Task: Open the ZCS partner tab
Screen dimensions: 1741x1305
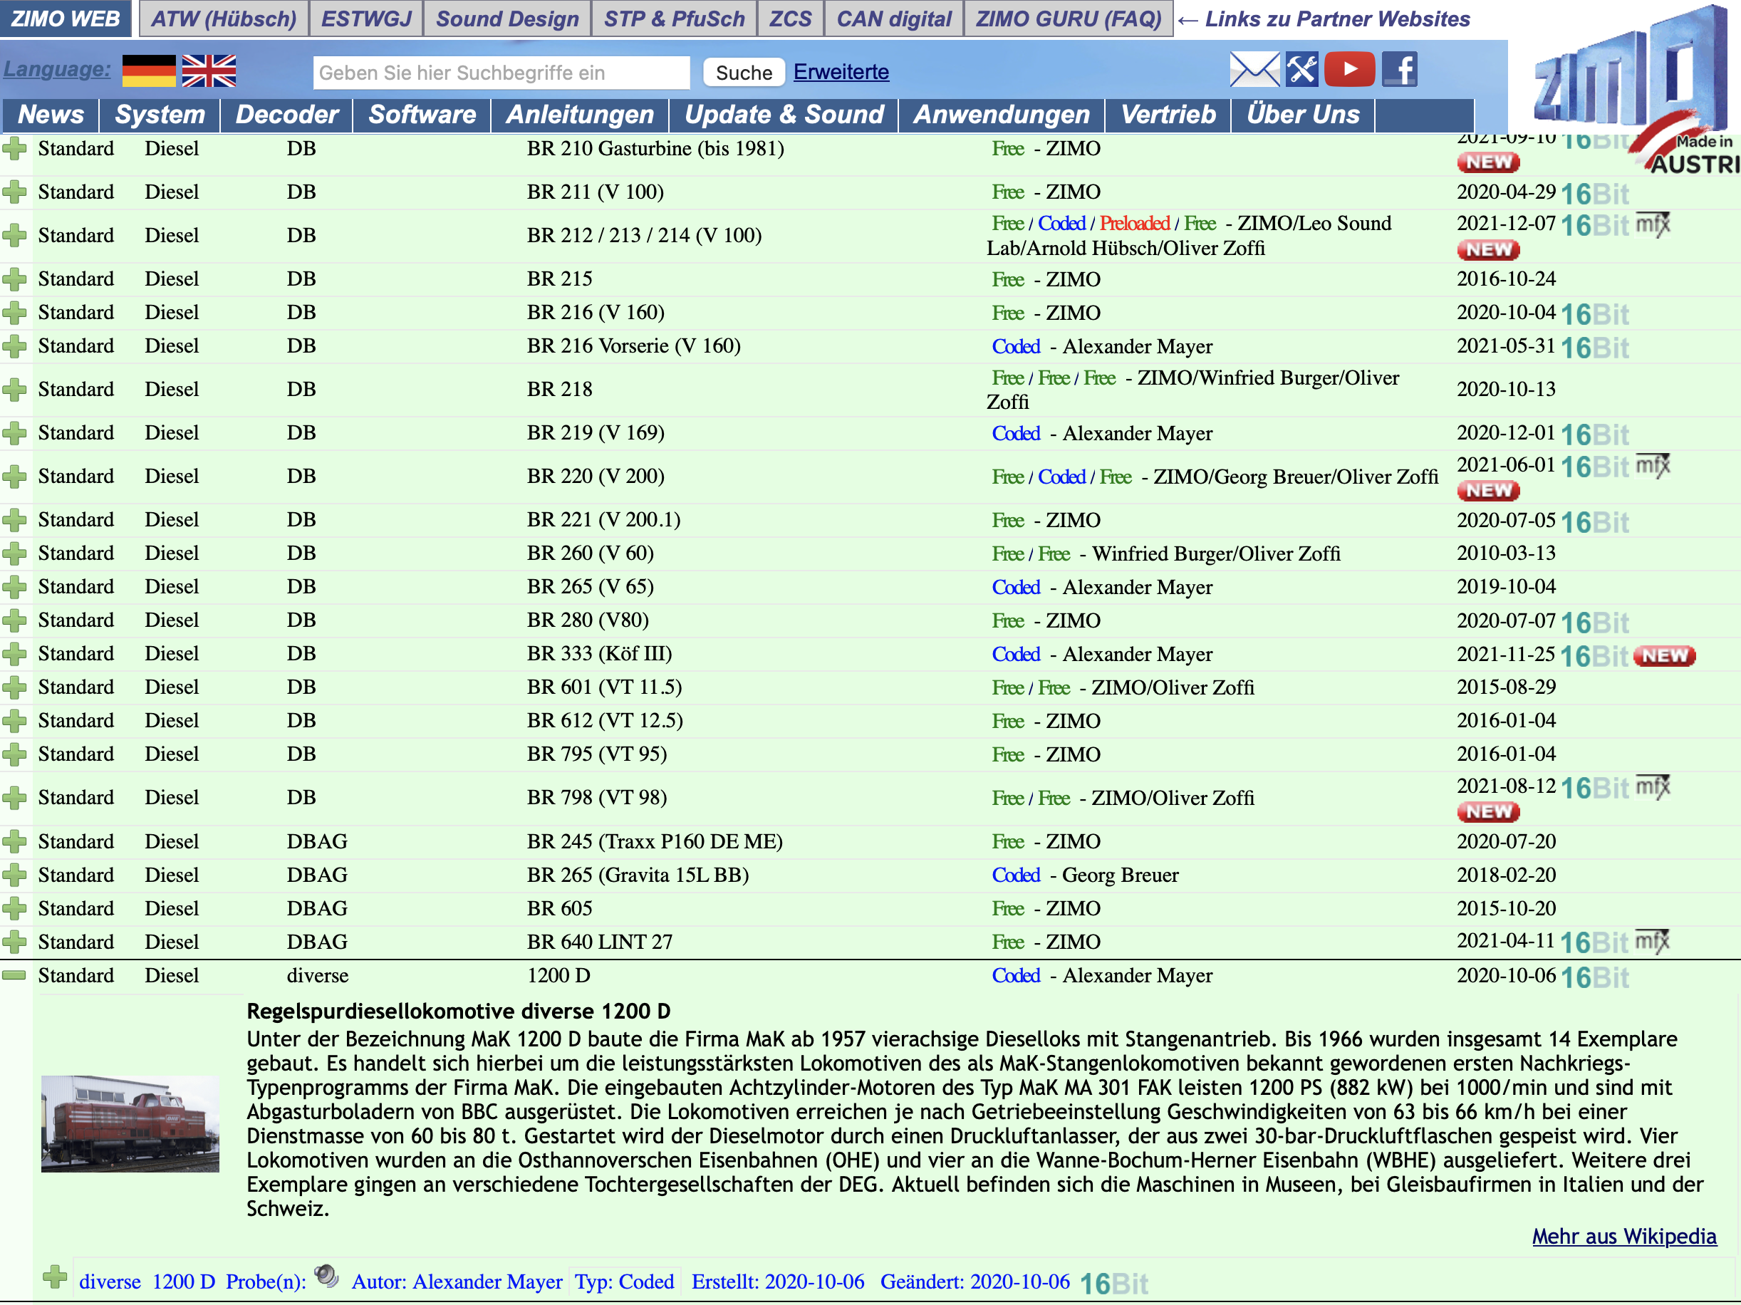Action: [x=790, y=19]
